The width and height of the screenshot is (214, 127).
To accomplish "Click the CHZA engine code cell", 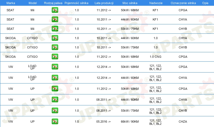I will click(183, 122).
